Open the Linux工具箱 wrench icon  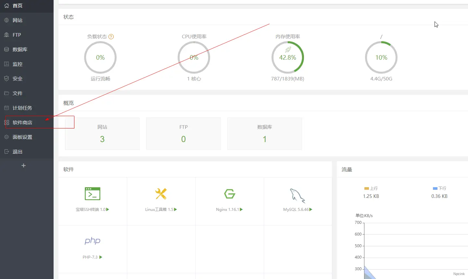161,194
